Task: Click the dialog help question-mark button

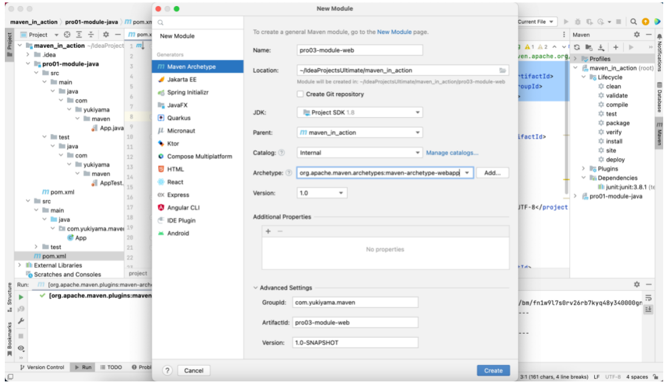Action: click(167, 371)
